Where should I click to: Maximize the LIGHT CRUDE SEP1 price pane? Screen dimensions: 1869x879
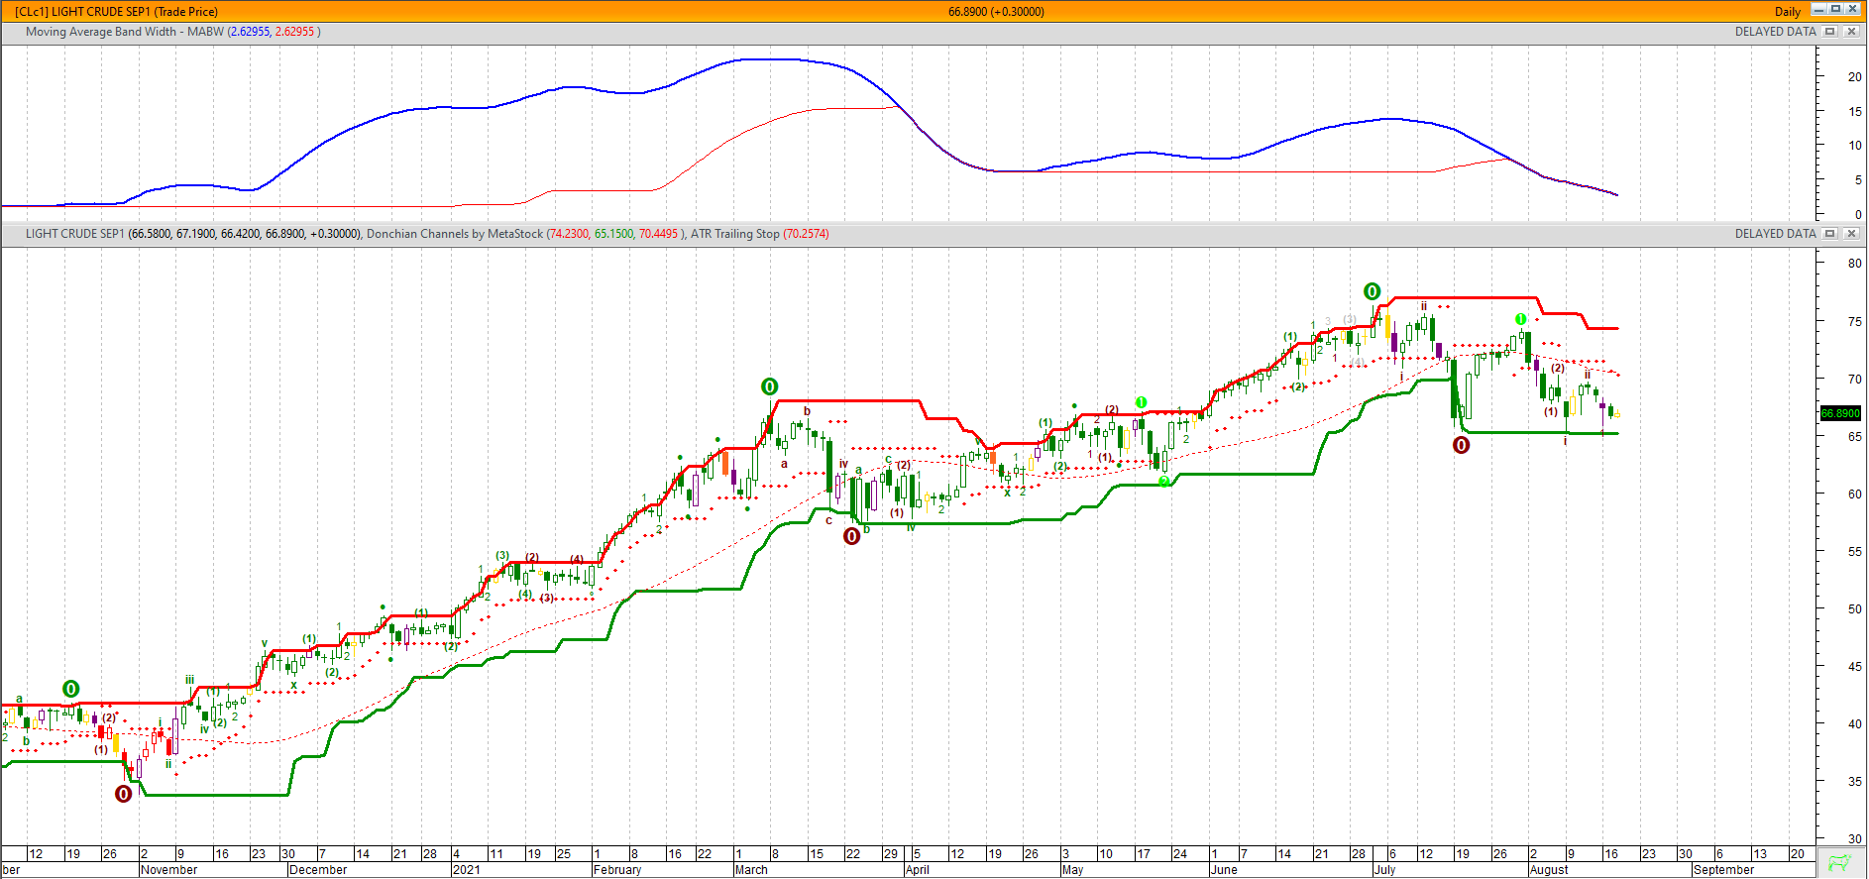[x=1830, y=234]
